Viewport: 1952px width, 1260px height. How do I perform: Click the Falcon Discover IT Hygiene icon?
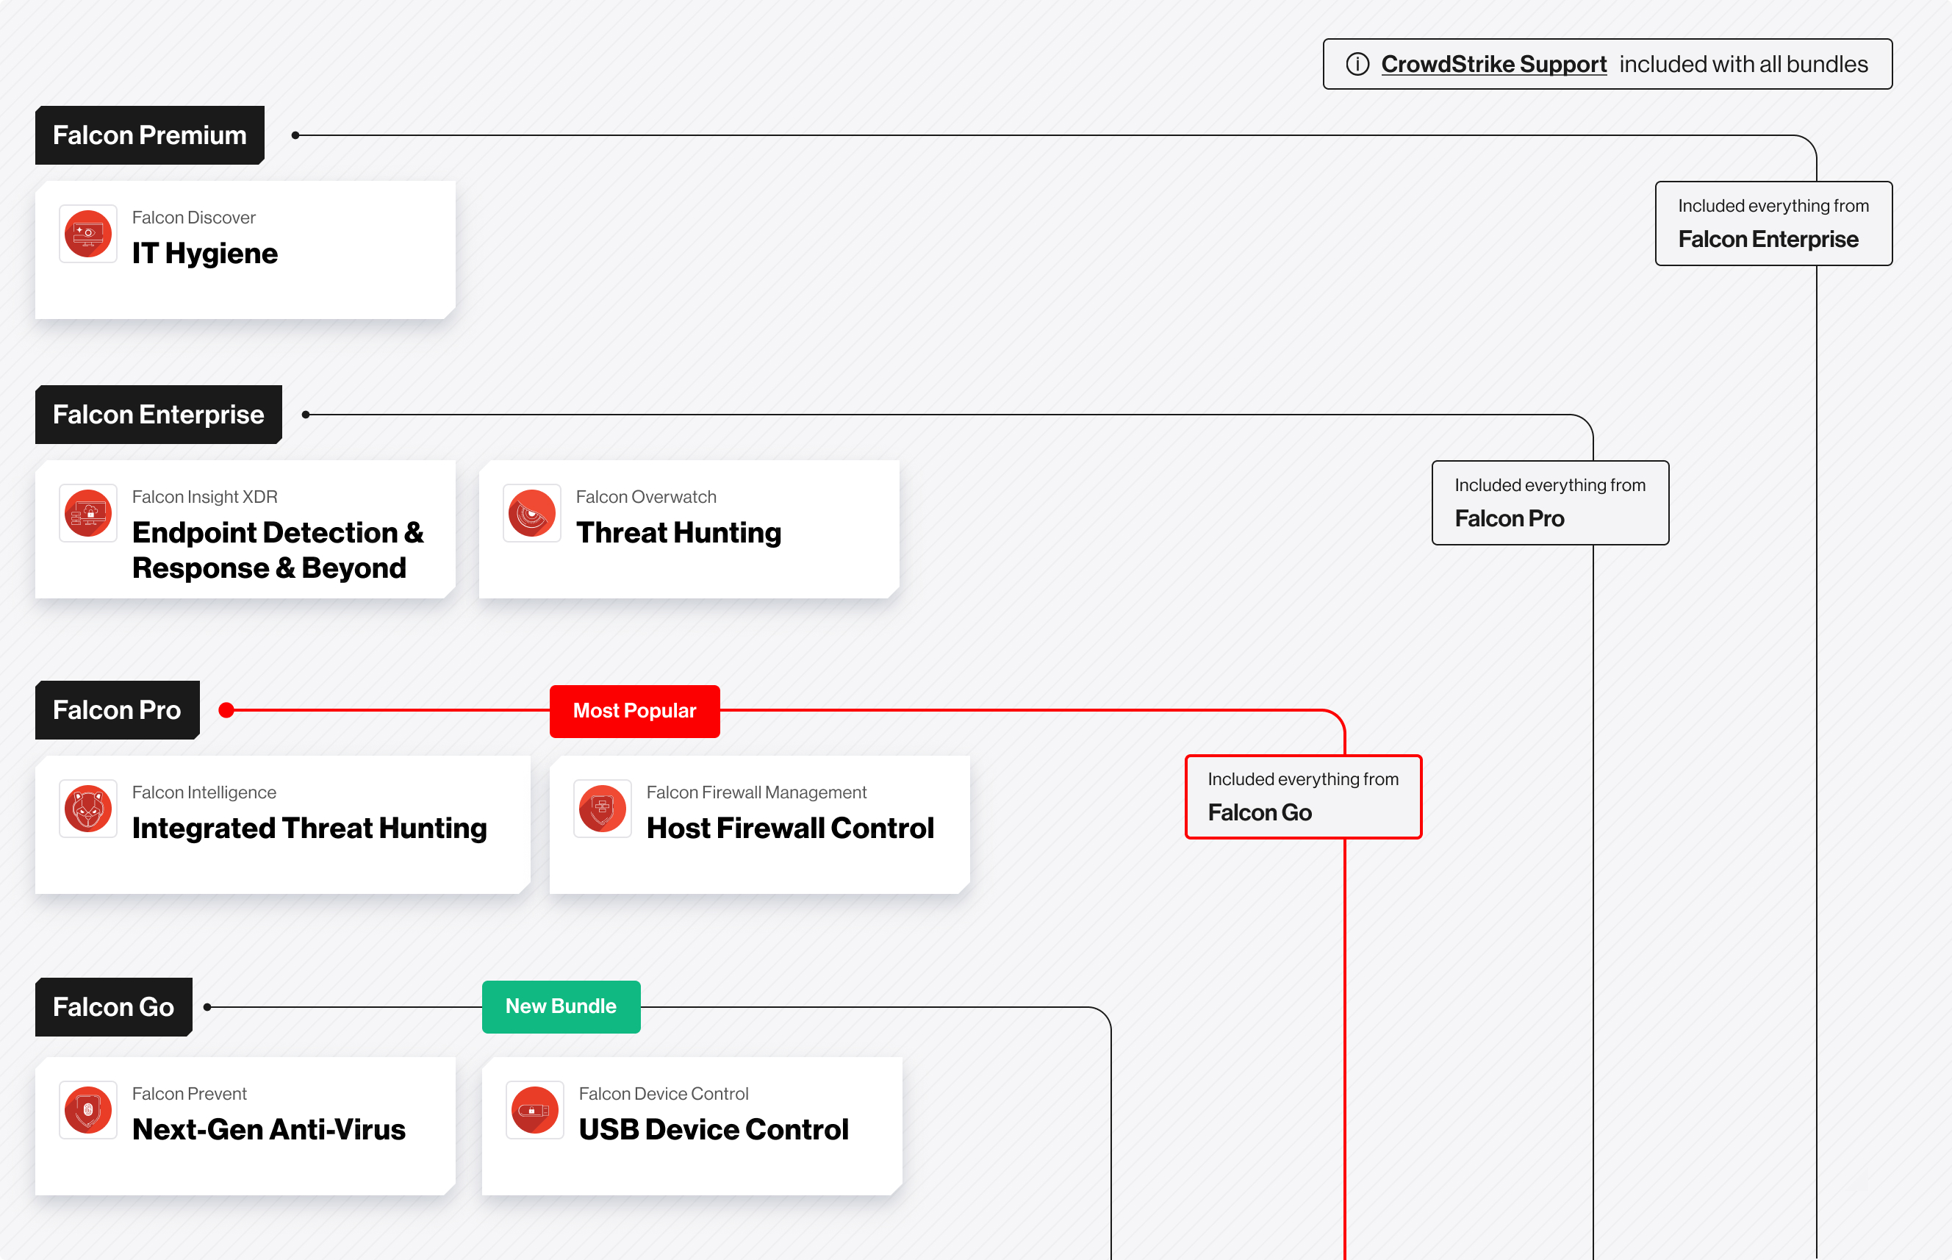[87, 234]
